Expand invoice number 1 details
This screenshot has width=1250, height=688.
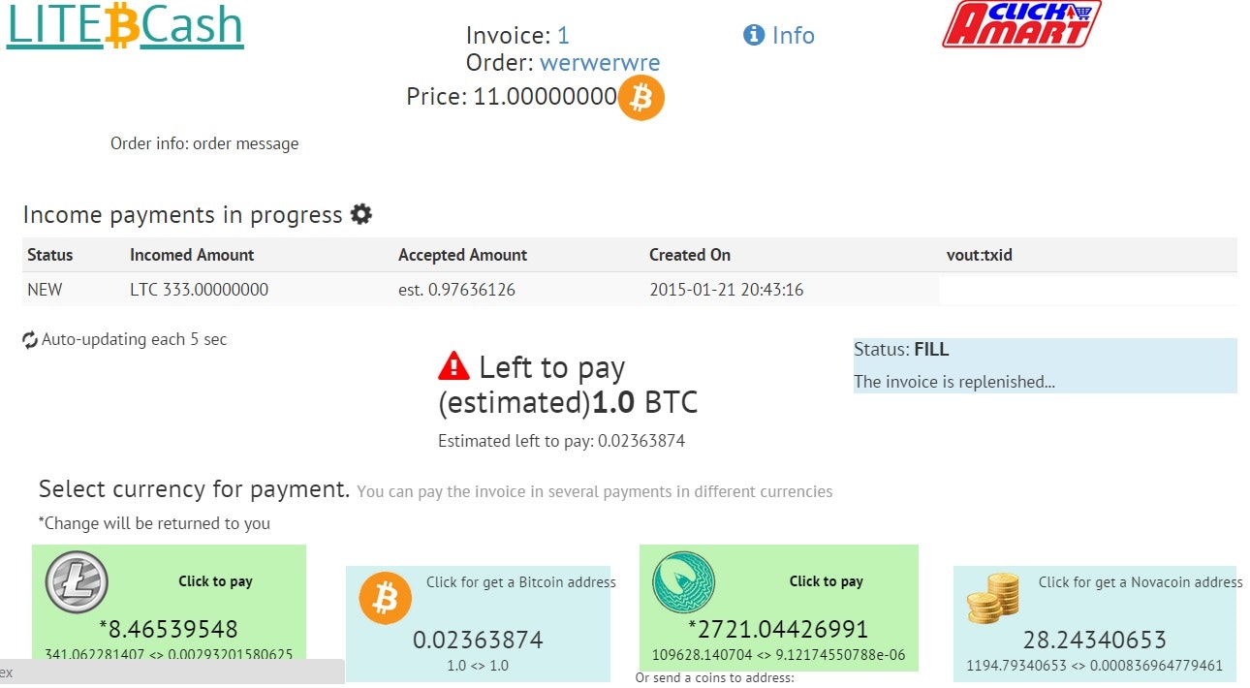coord(561,35)
